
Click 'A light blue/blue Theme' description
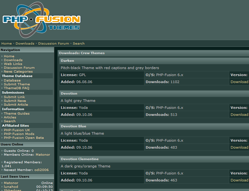[82, 133]
